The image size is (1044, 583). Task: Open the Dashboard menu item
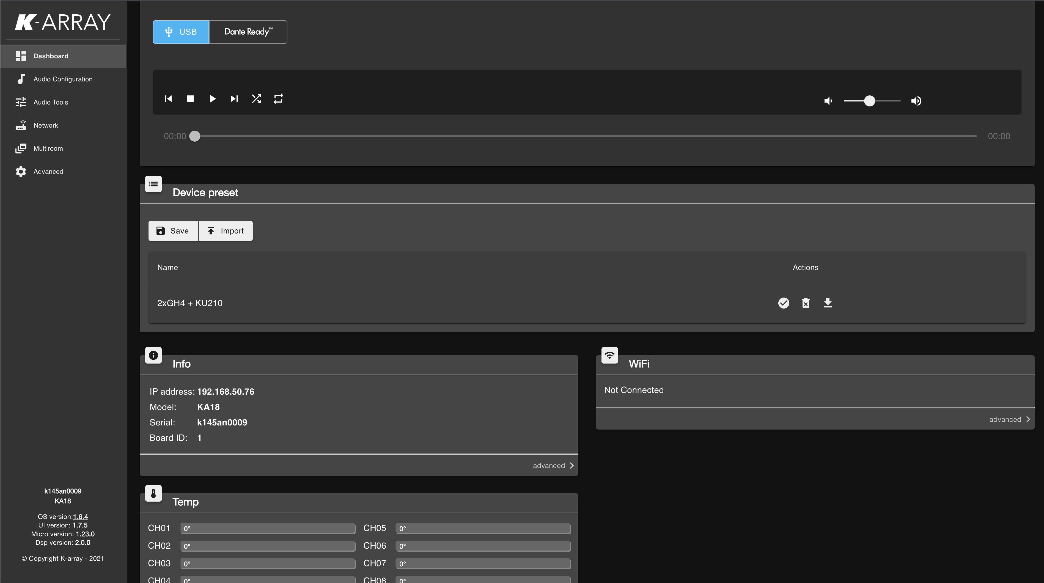(x=63, y=56)
